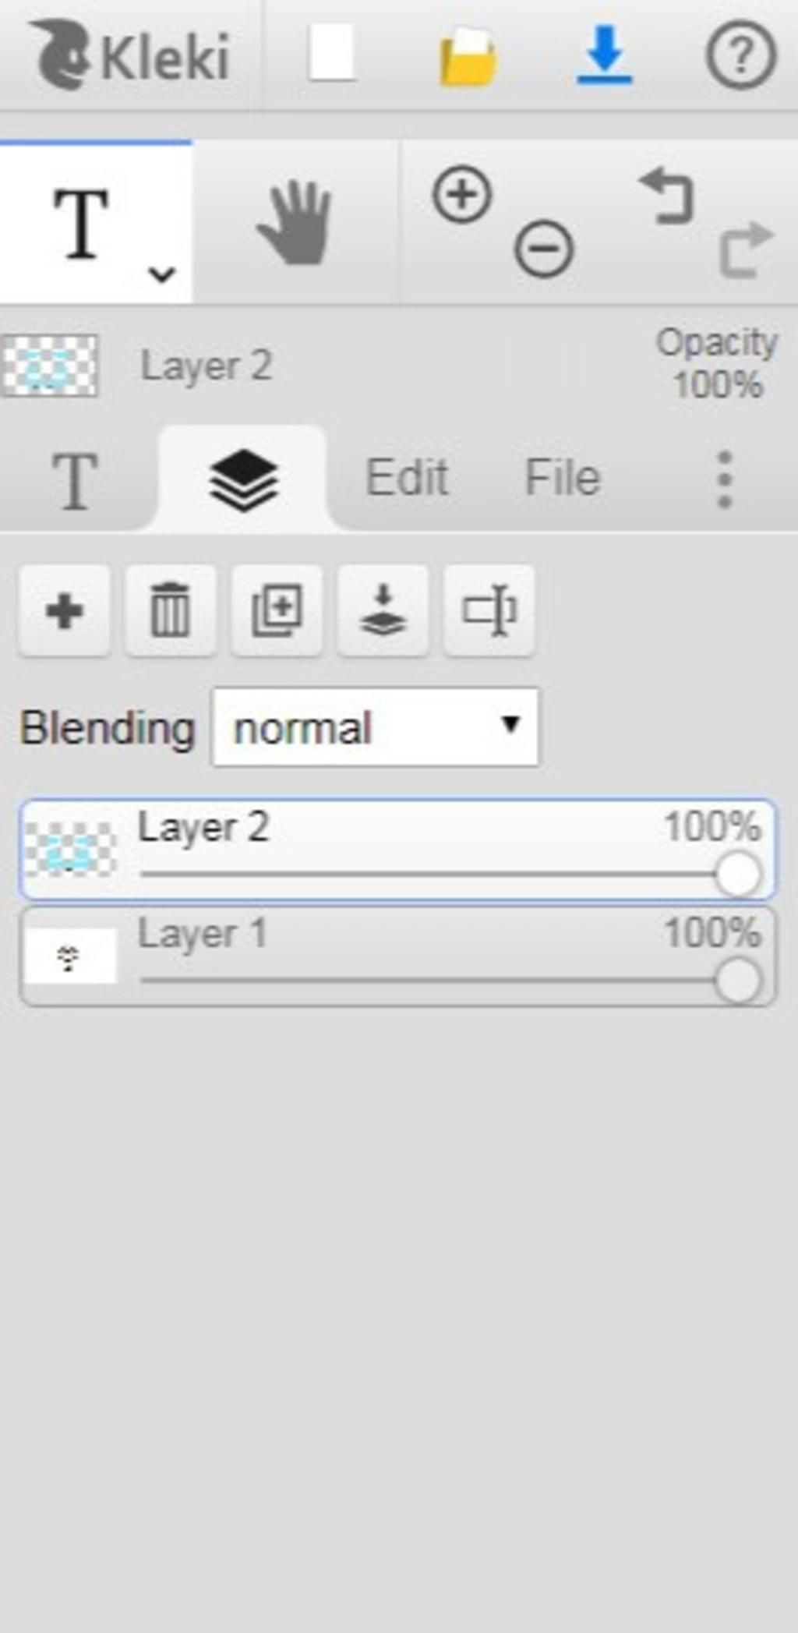Add a new layer
The image size is (798, 1633).
coord(65,610)
